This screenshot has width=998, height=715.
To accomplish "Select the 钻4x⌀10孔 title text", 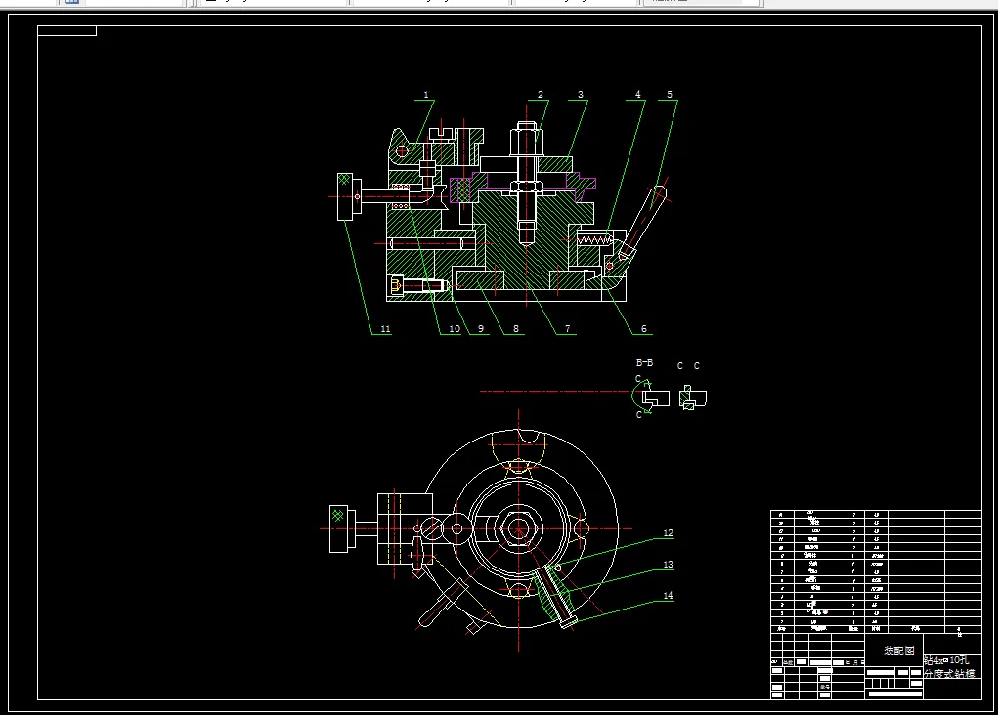I will pyautogui.click(x=947, y=660).
